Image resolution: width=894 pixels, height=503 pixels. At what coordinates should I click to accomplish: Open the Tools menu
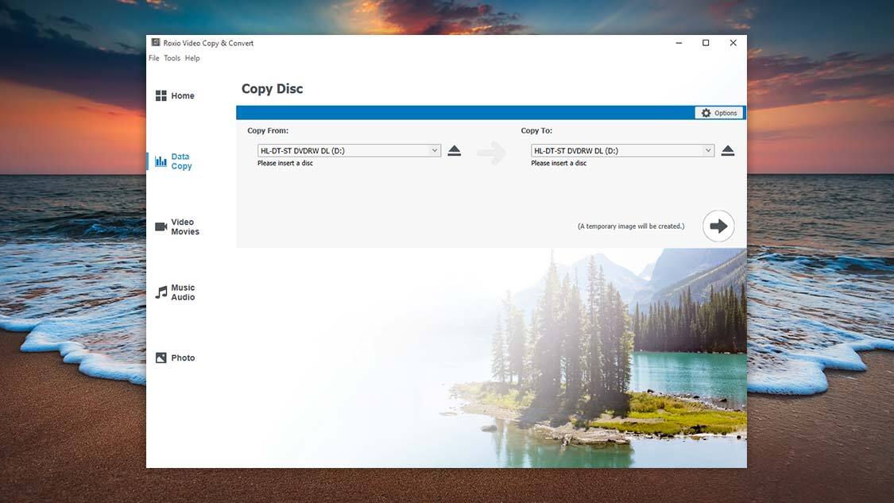[172, 58]
